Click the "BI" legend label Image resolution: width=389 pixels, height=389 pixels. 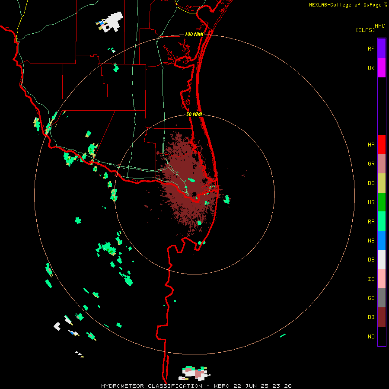[x=371, y=317]
